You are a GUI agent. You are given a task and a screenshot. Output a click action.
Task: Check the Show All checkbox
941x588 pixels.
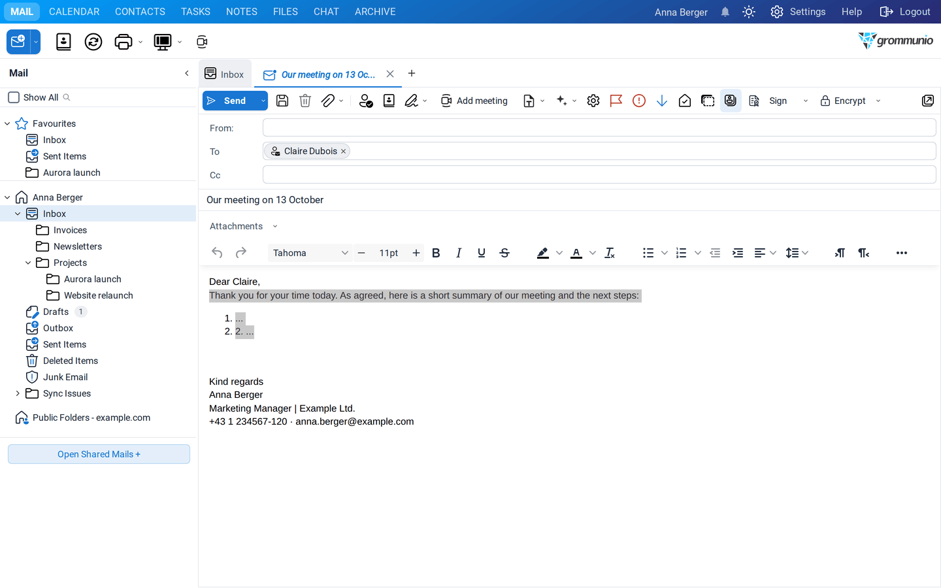coord(14,97)
